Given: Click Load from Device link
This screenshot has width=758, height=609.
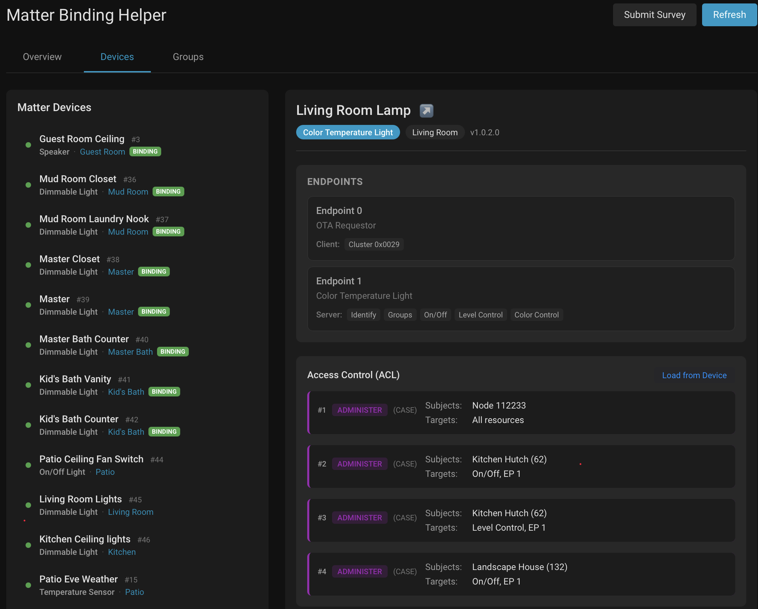Looking at the screenshot, I should click(694, 375).
